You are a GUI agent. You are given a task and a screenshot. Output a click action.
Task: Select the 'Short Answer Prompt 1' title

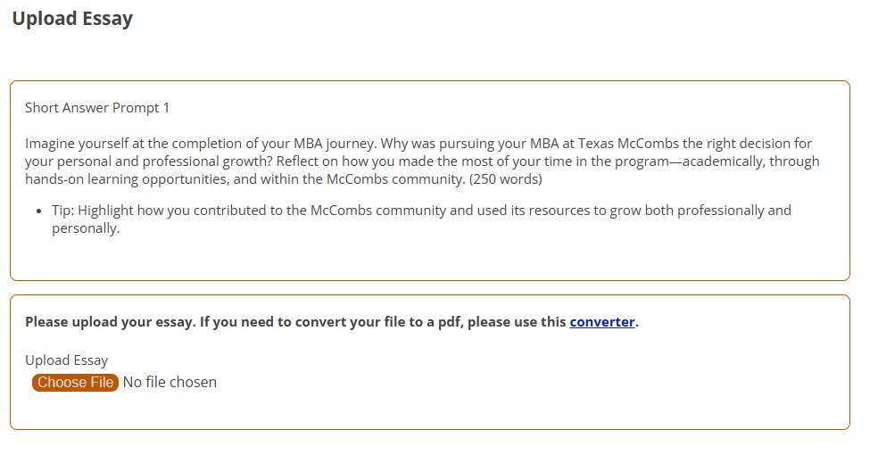pos(97,108)
